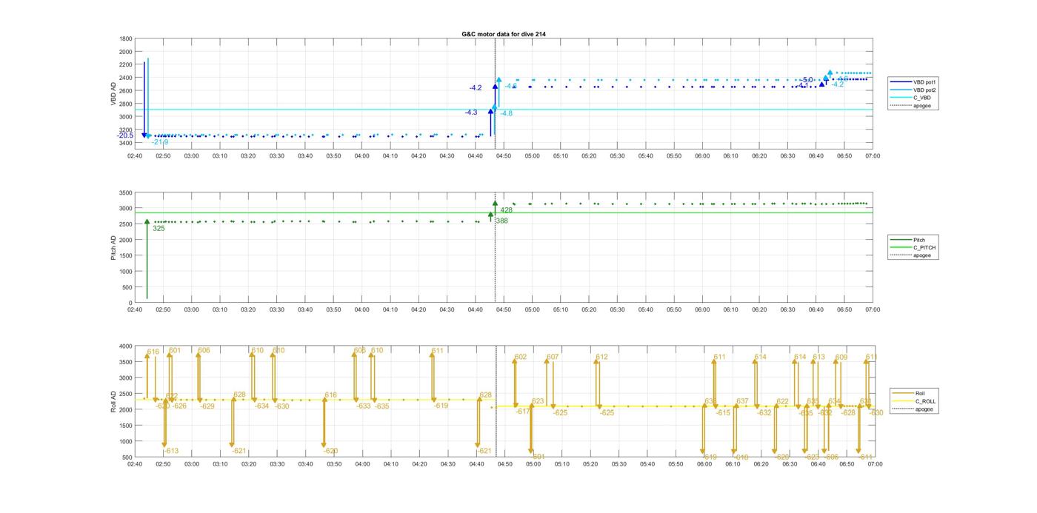Click the '02:40' tick under the VBD plot

[135, 155]
